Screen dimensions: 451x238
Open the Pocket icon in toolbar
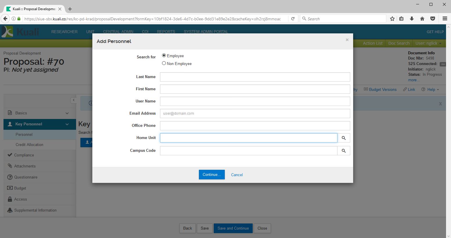pyautogui.click(x=433, y=19)
